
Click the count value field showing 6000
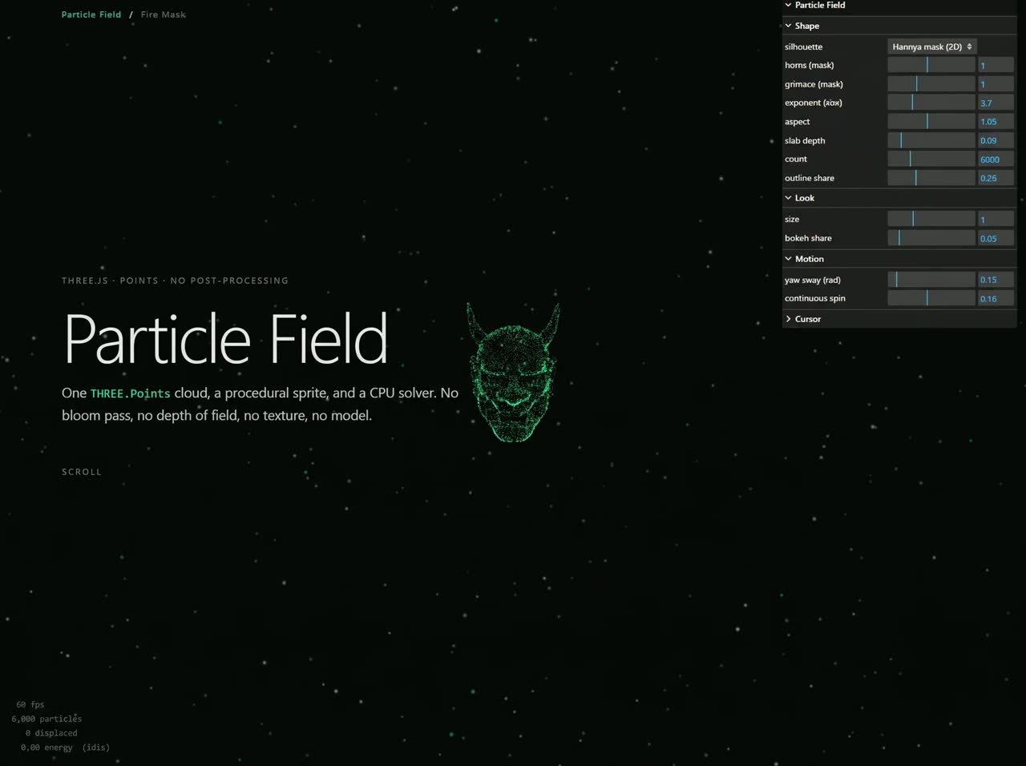[996, 159]
